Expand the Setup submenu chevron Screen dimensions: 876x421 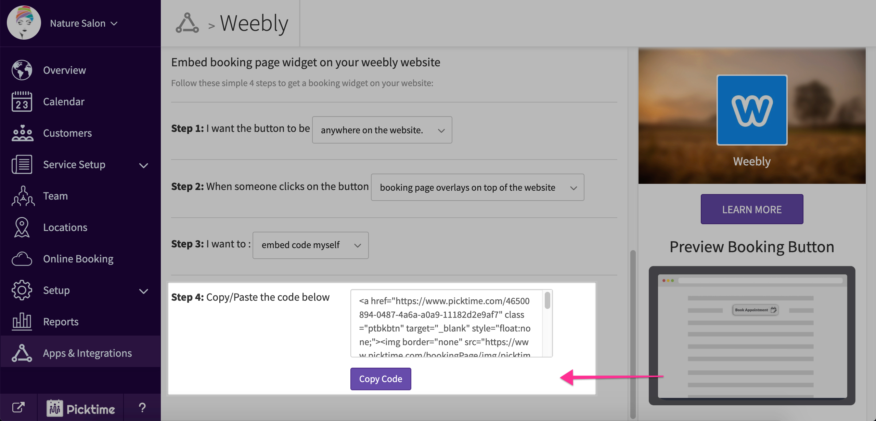coord(144,291)
